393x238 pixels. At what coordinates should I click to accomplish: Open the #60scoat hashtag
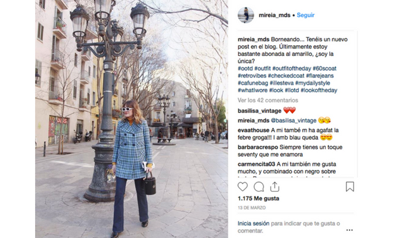(x=325, y=68)
